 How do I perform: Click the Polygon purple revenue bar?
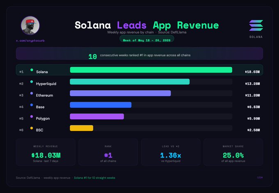tap(97, 116)
